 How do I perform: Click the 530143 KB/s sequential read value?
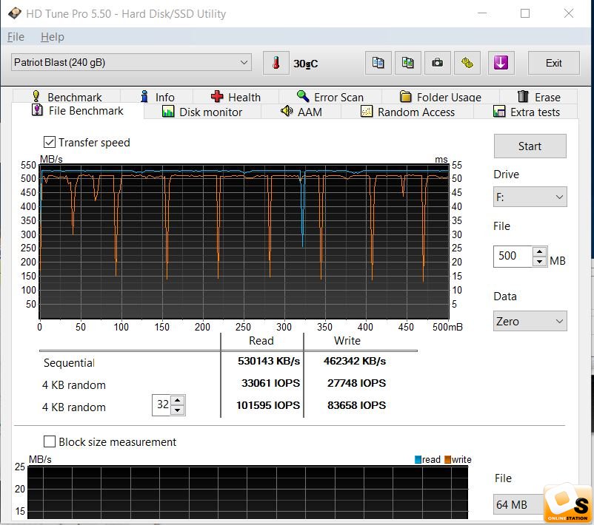(269, 362)
